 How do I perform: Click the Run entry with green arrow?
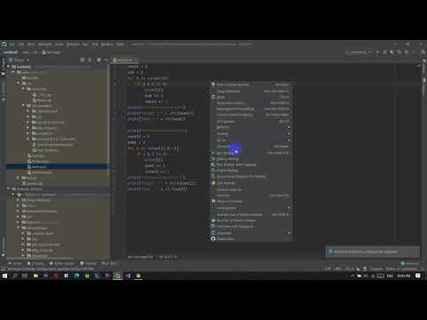[251, 153]
